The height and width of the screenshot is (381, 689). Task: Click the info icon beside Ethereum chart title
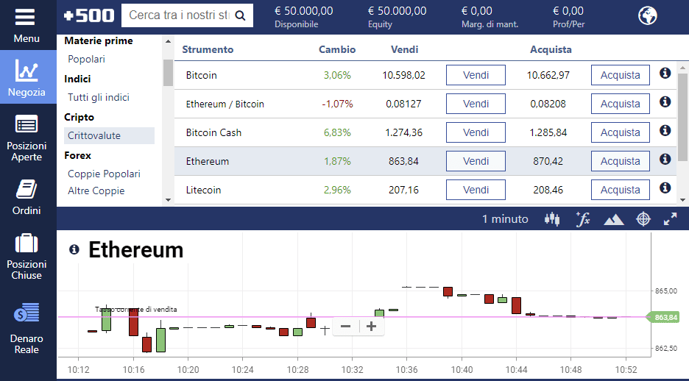click(74, 250)
